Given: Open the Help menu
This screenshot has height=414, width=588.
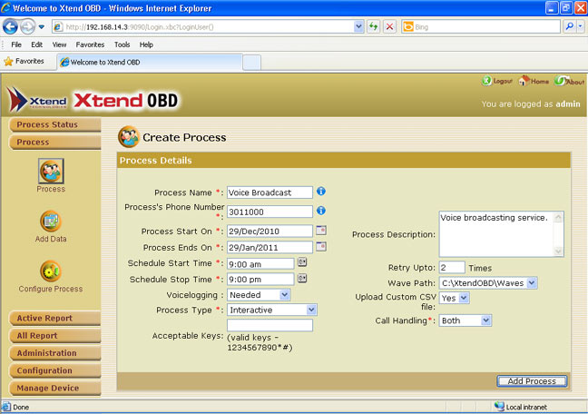Looking at the screenshot, I should (146, 44).
